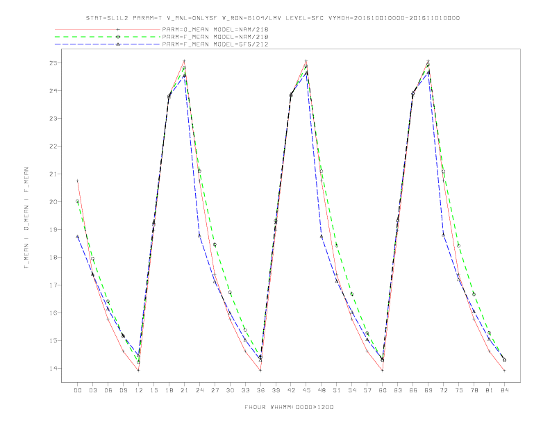This screenshot has height=425, width=550.
Task: Click the x-axis title FHOUR VHHMM
Action: 289,407
